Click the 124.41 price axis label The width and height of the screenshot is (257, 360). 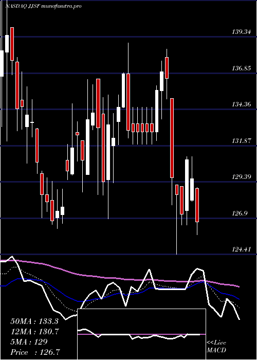click(x=241, y=249)
